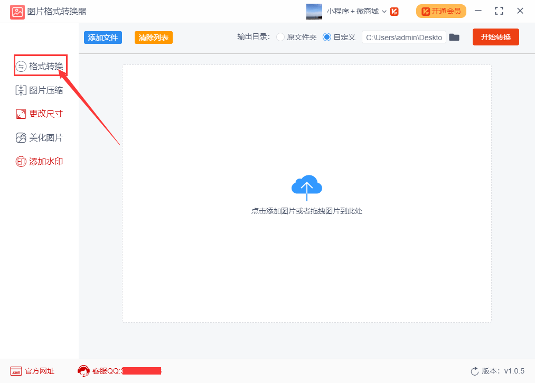This screenshot has height=383, width=535.
Task: Open the output directory path field
Action: 404,37
